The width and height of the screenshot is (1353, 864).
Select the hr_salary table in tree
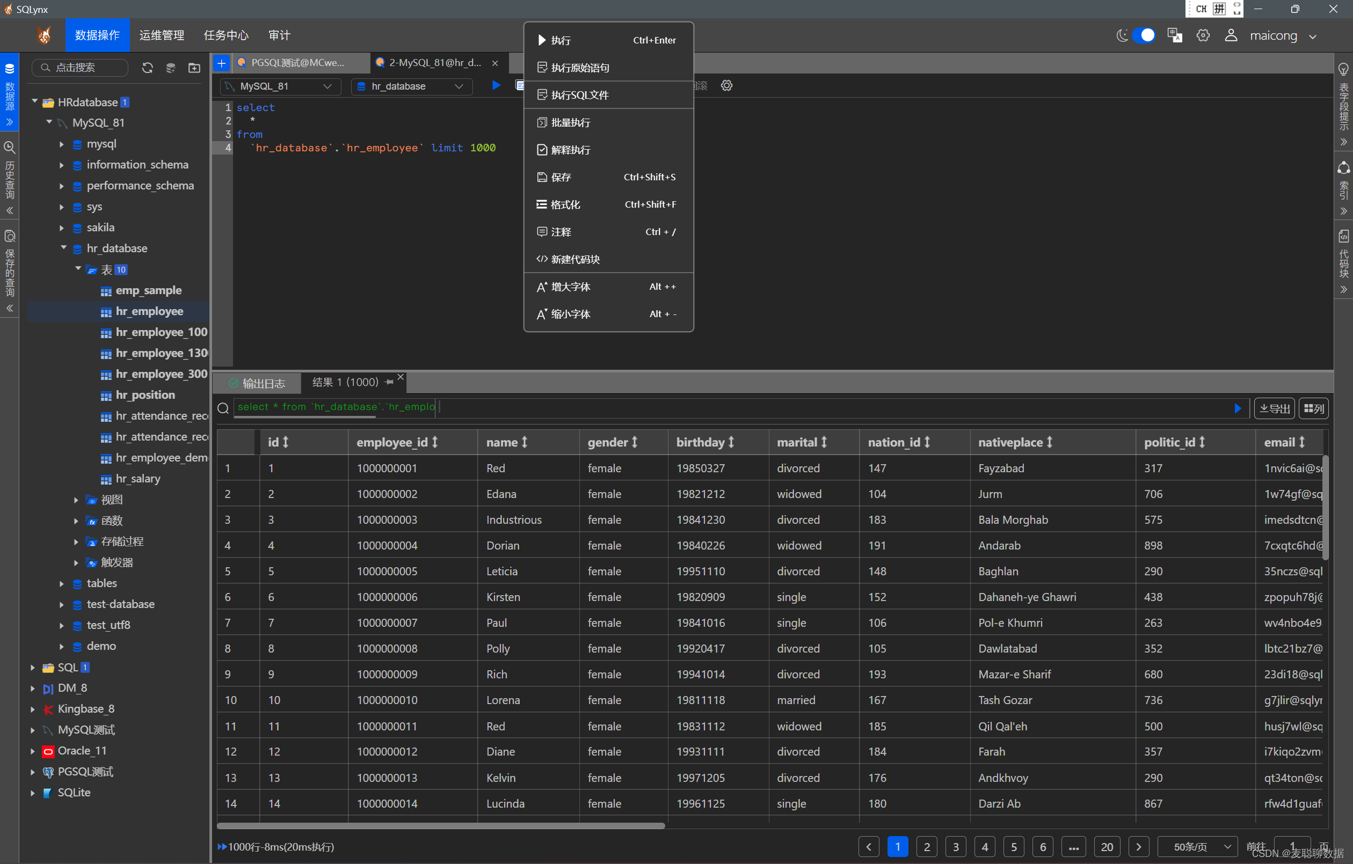click(x=137, y=479)
